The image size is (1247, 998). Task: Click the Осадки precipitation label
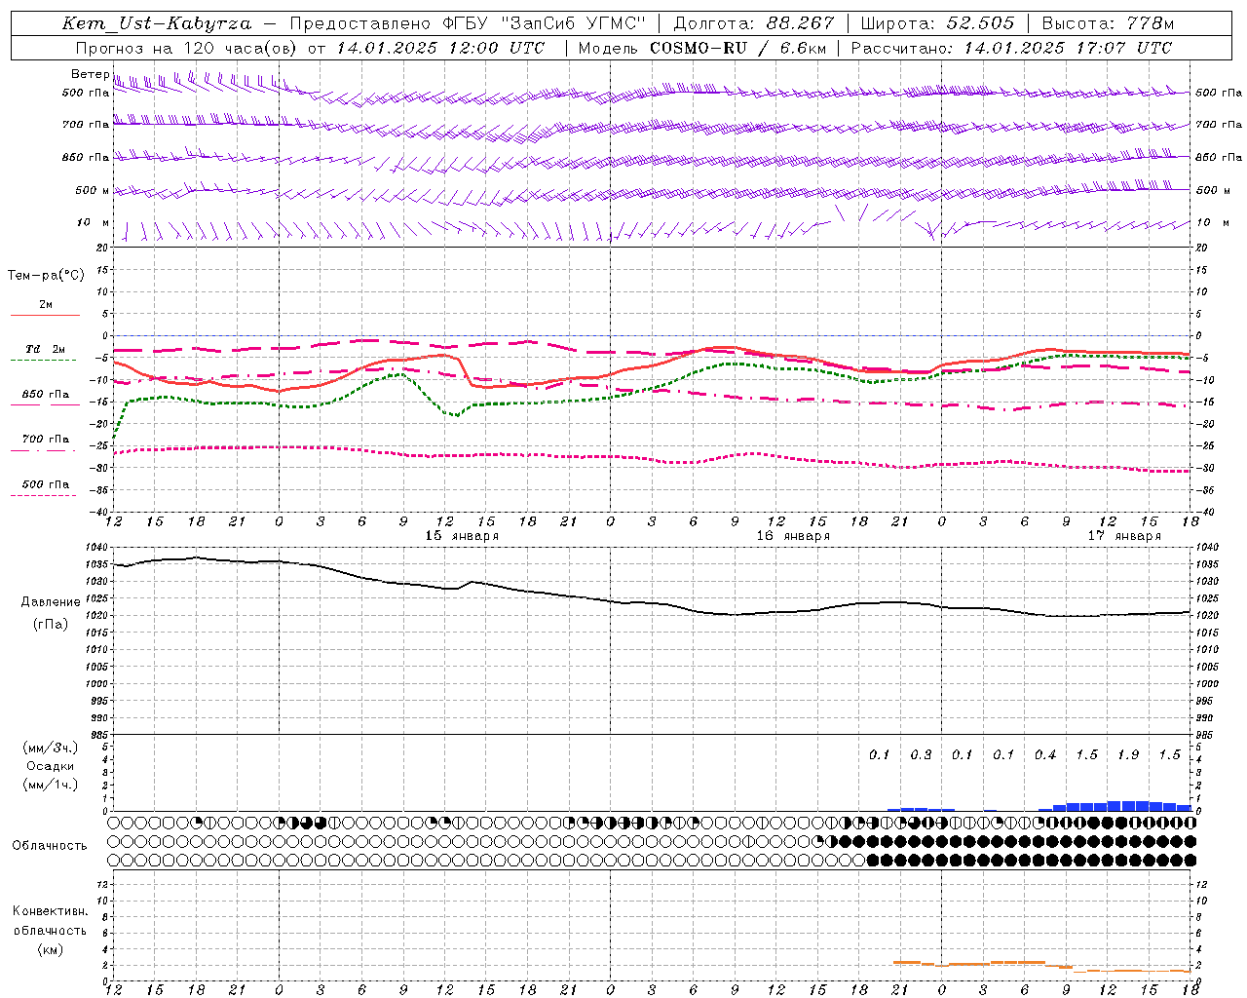(x=51, y=766)
